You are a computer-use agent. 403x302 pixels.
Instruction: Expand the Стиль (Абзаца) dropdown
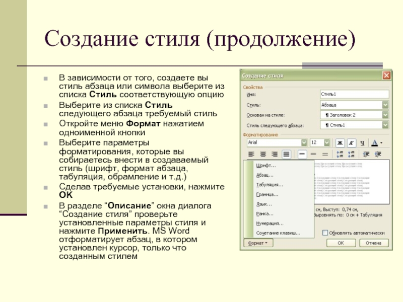(x=385, y=105)
